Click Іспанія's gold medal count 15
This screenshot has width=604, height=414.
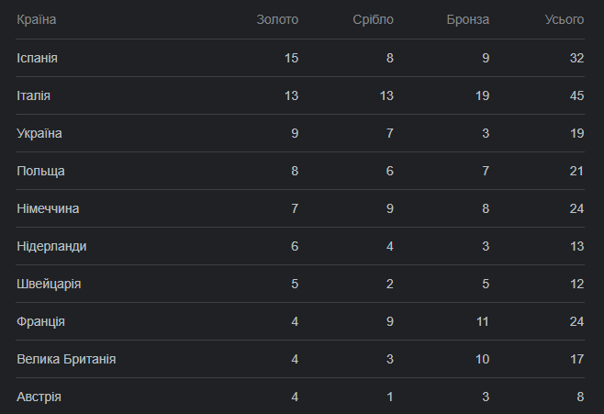tap(291, 58)
